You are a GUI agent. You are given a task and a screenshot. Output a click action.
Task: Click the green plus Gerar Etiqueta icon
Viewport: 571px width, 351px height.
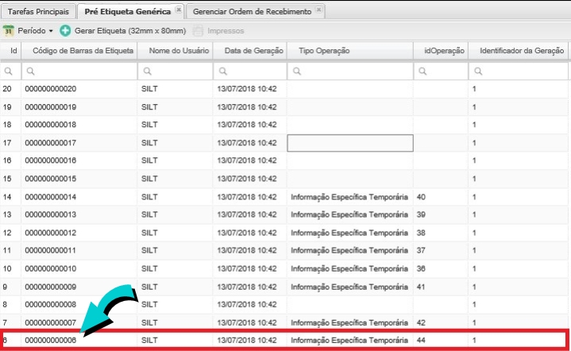point(65,31)
